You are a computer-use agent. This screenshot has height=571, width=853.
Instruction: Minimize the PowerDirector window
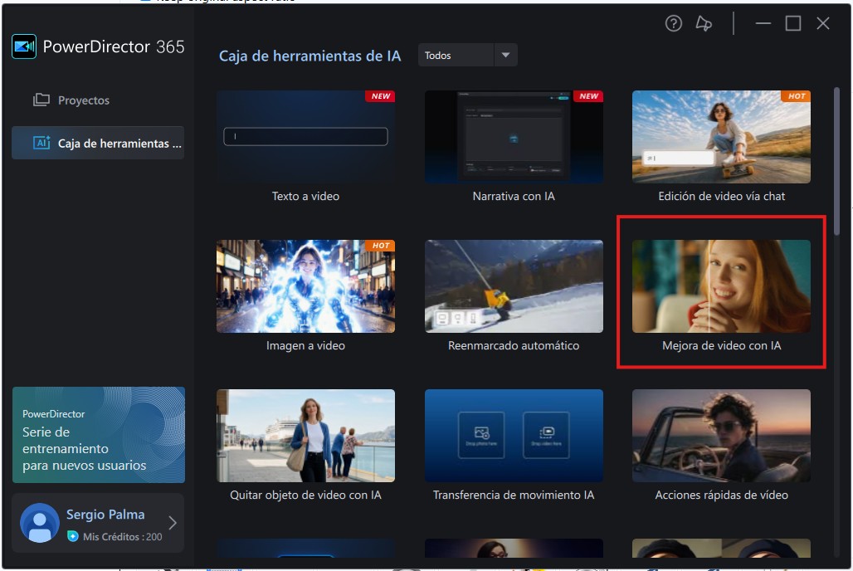tap(763, 23)
